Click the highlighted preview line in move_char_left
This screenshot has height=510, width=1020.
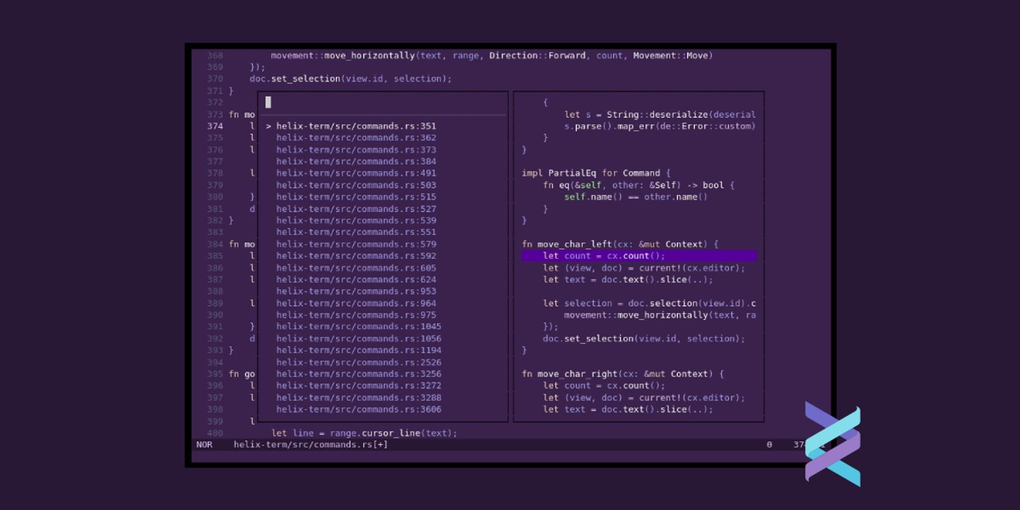point(639,256)
